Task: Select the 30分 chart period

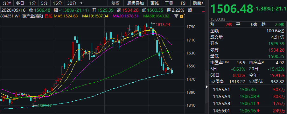Action: 72,3
